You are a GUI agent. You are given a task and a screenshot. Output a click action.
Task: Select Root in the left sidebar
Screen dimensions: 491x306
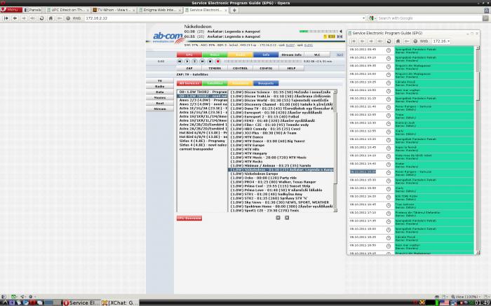pos(160,104)
